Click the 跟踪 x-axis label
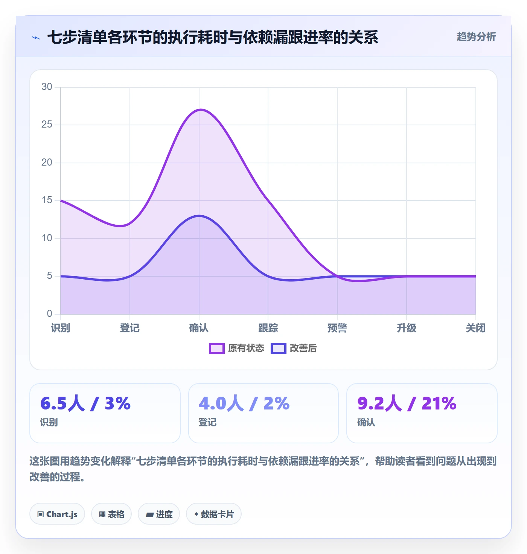The height and width of the screenshot is (554, 527). (268, 328)
